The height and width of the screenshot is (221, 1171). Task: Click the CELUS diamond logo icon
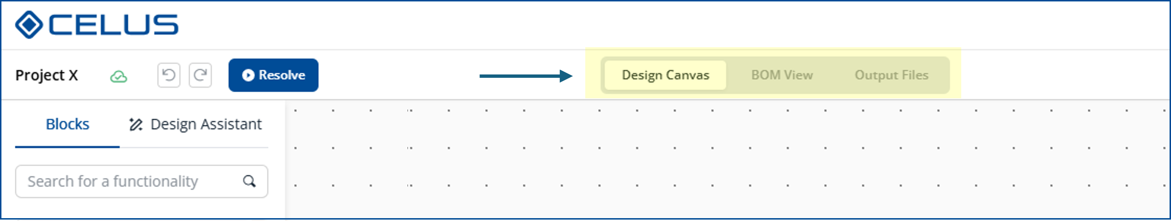29,25
